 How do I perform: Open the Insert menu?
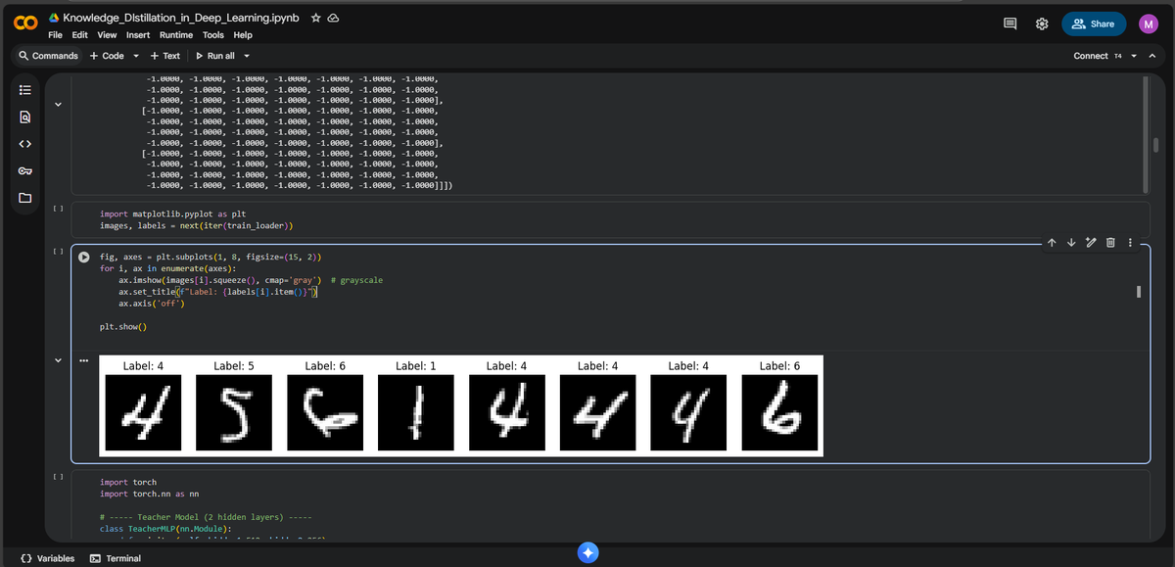click(137, 34)
